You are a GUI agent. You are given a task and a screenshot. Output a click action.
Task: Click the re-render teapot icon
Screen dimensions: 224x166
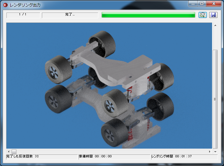(203, 15)
